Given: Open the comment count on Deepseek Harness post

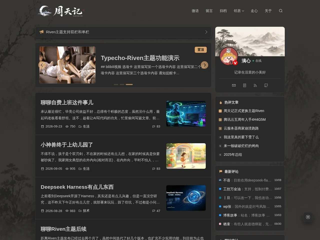Looking at the screenshot, I should tap(156, 211).
